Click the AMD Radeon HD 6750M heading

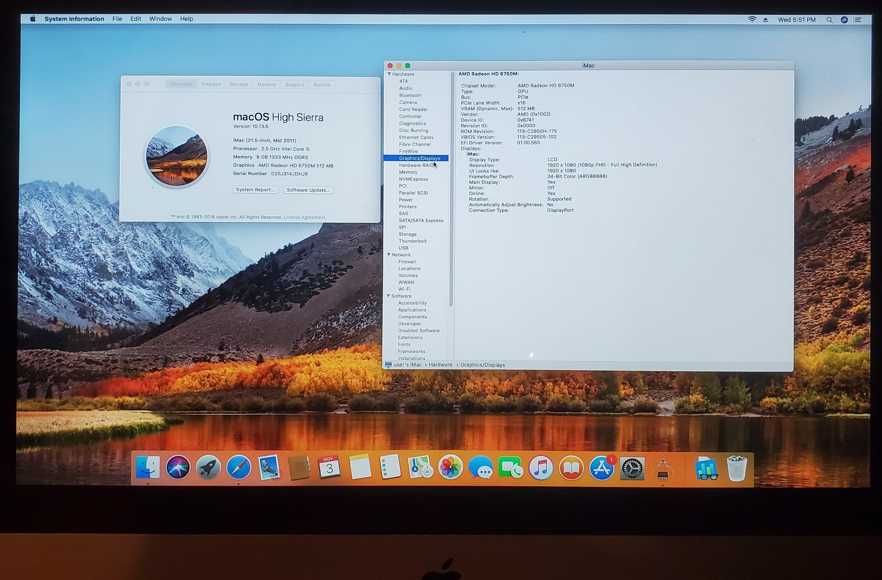[489, 74]
